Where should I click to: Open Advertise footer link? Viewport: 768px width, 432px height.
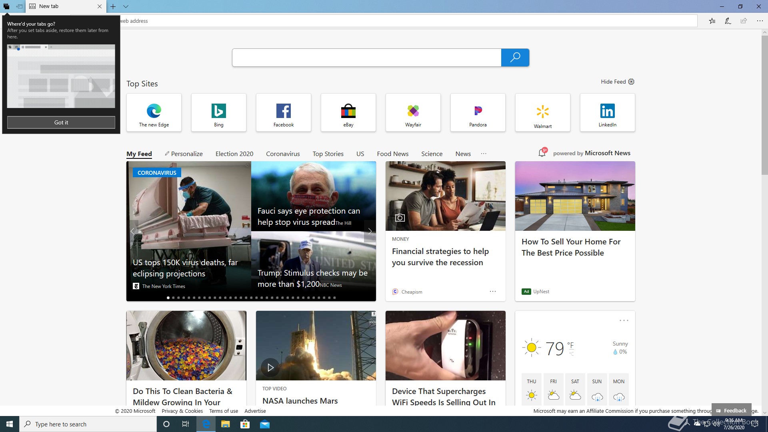[x=255, y=411]
